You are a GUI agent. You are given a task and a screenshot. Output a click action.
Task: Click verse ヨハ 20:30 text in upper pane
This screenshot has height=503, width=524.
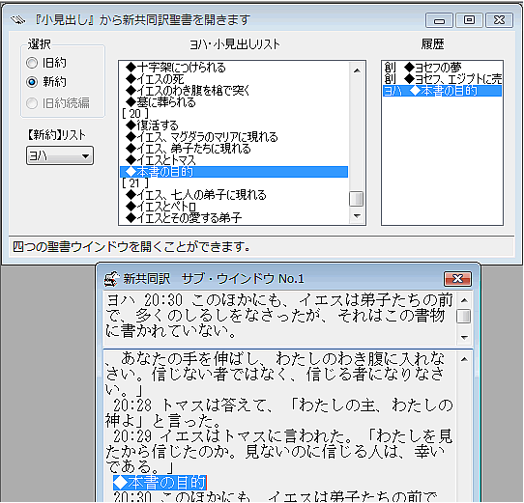(279, 316)
